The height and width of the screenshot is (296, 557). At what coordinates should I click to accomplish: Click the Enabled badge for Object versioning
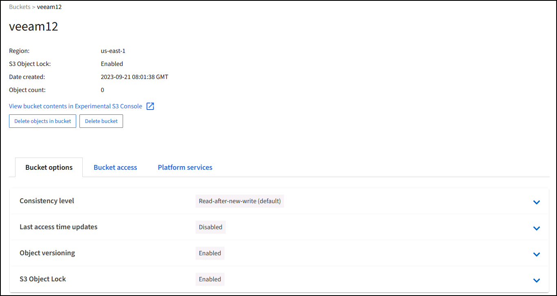(x=210, y=253)
